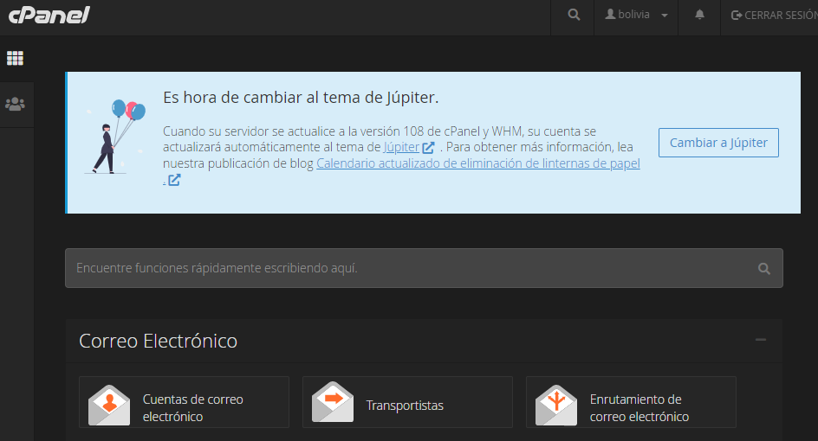The height and width of the screenshot is (441, 818).
Task: Click the Correo Electrónico section heading
Action: click(158, 341)
